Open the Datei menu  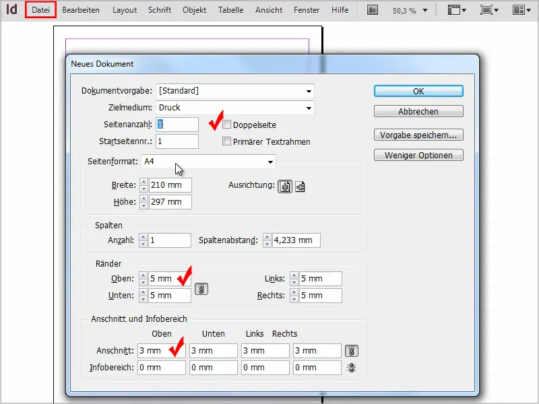[x=39, y=10]
